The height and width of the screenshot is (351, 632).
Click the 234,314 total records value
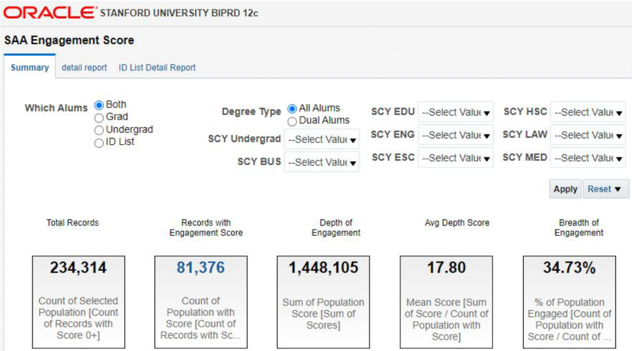78,267
